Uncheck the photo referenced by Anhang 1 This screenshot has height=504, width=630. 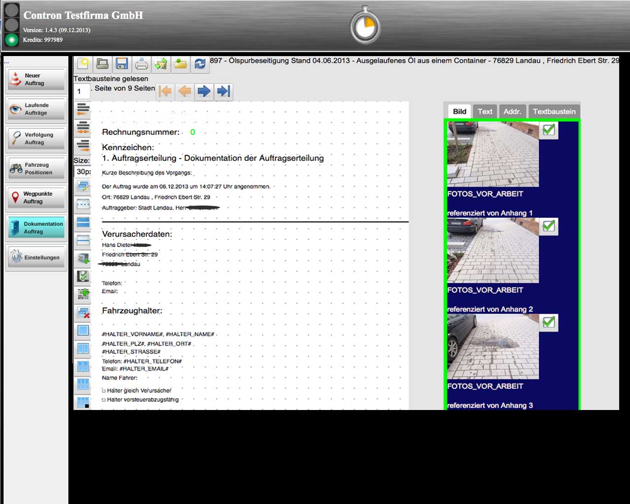click(548, 130)
